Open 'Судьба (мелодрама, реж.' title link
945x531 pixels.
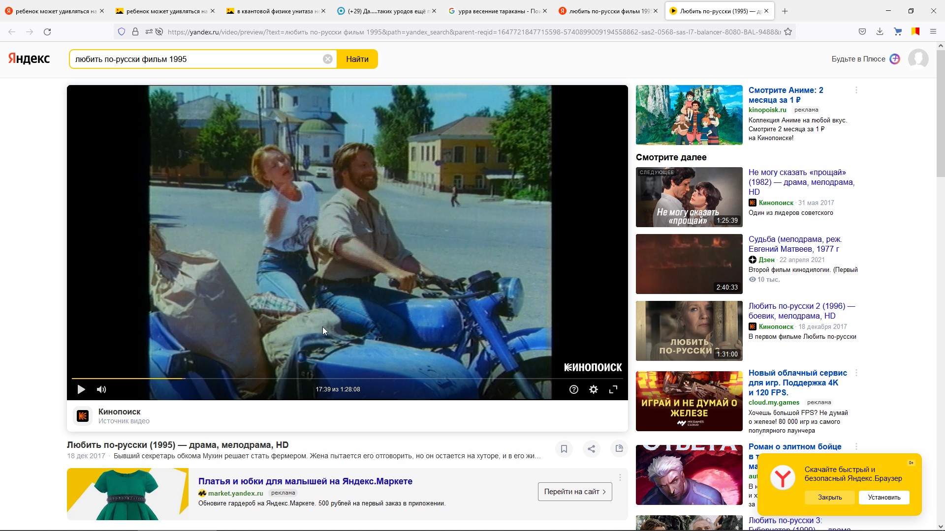pyautogui.click(x=795, y=244)
